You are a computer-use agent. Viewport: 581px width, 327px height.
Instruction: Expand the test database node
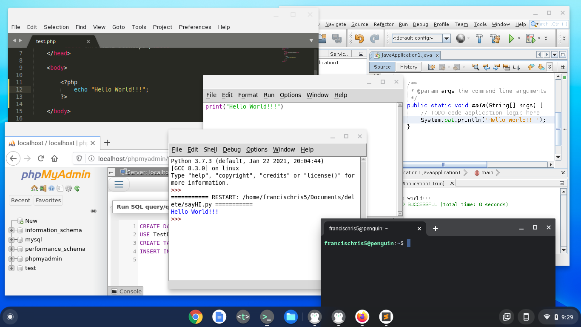(x=11, y=268)
